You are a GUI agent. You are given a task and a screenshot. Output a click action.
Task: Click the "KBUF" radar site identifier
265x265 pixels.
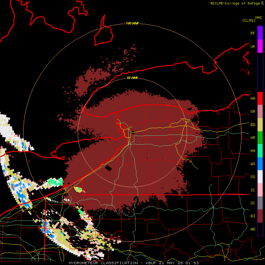[x=151, y=263]
